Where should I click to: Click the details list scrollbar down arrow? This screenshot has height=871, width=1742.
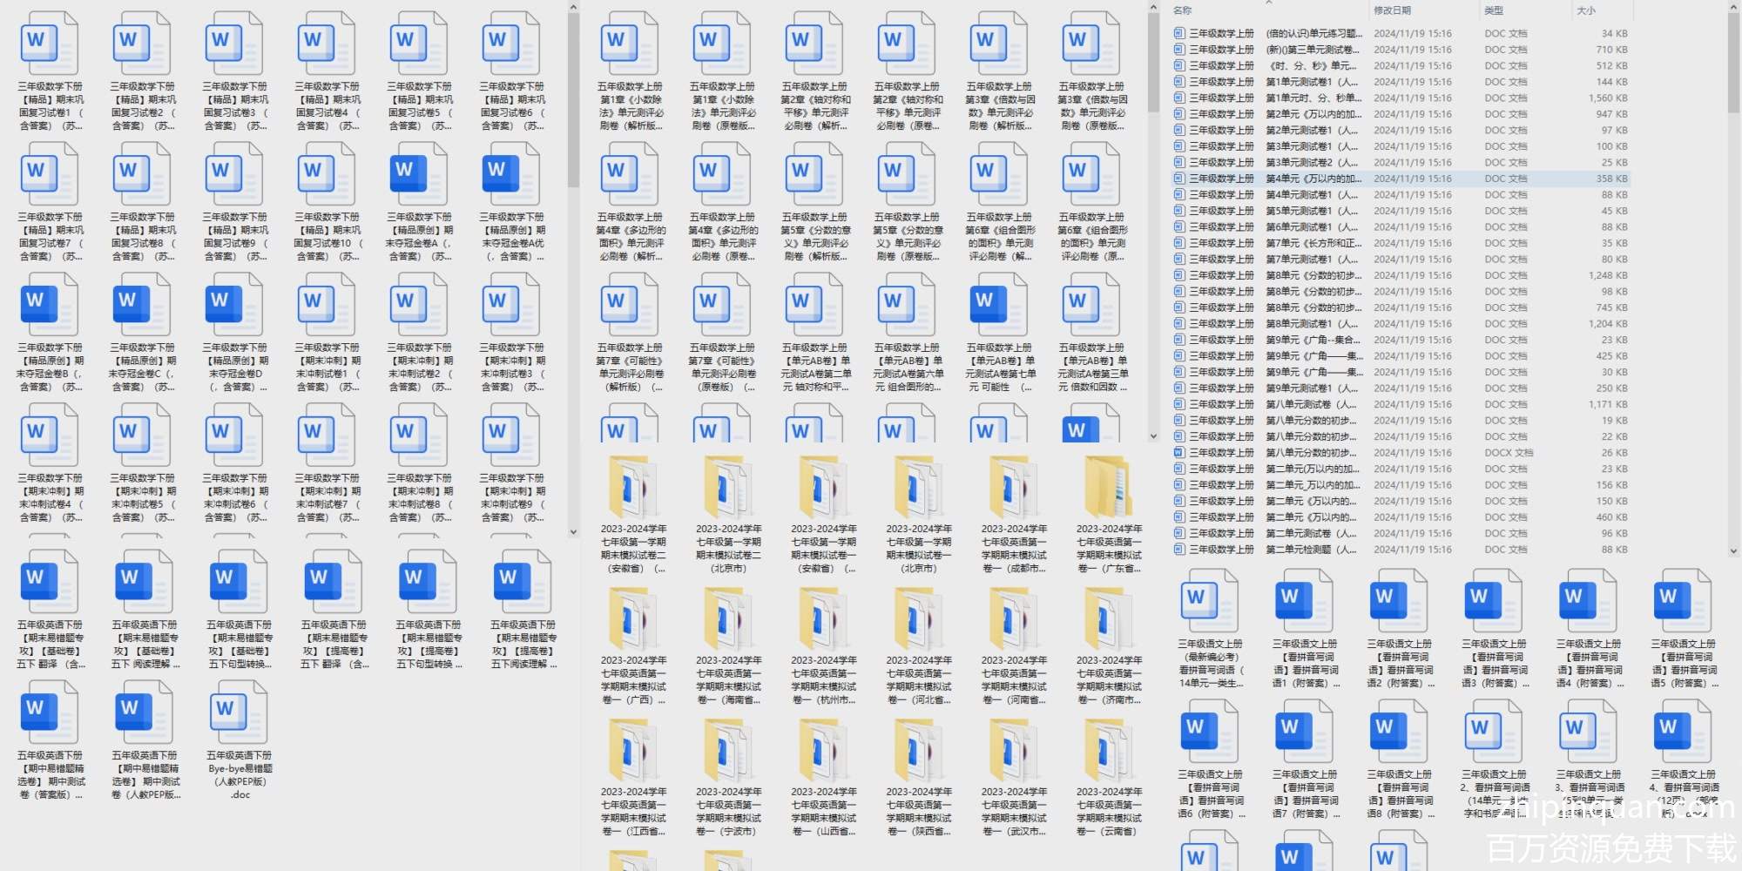coord(1733,550)
